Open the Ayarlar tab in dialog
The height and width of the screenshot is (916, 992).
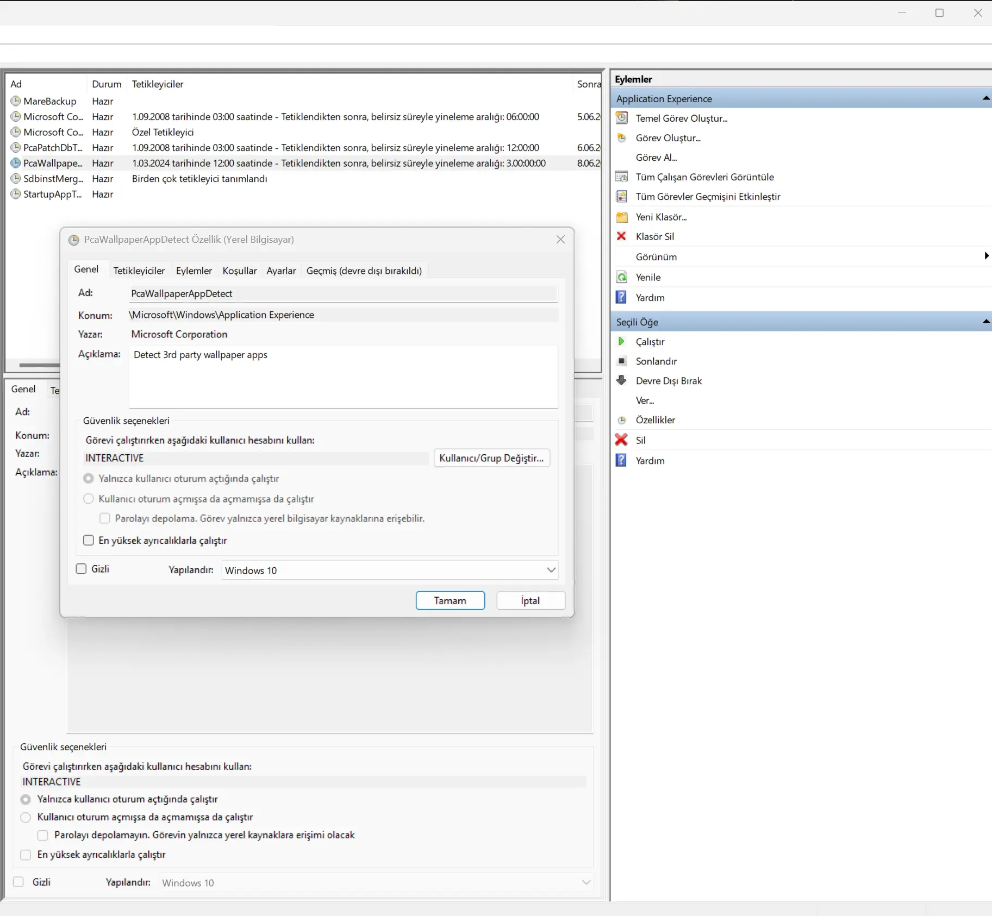tap(281, 271)
